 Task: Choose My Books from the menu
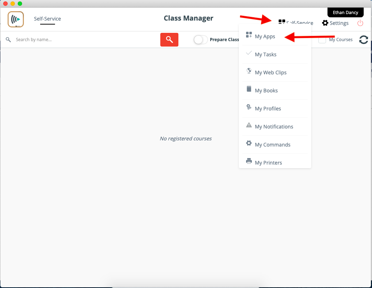click(275, 90)
